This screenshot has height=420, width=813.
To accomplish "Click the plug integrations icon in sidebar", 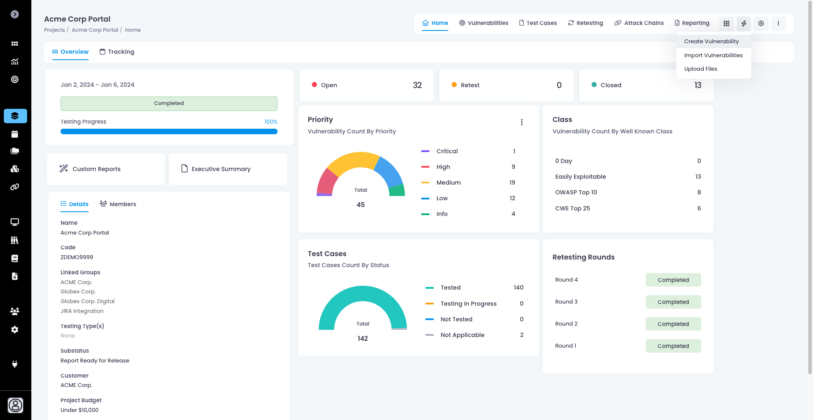I will tap(15, 364).
